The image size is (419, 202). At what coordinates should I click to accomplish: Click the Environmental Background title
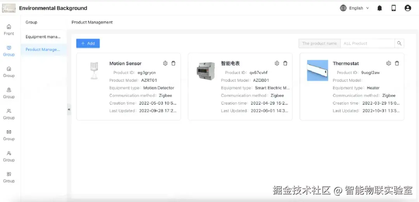53,8
